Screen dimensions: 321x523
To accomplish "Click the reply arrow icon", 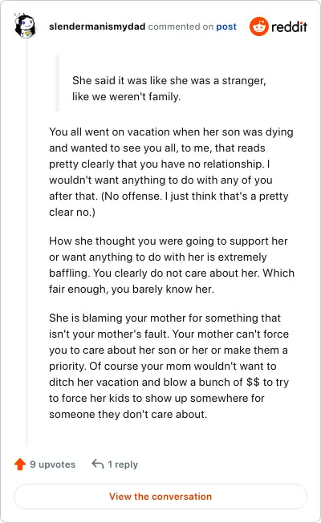I will point(98,464).
